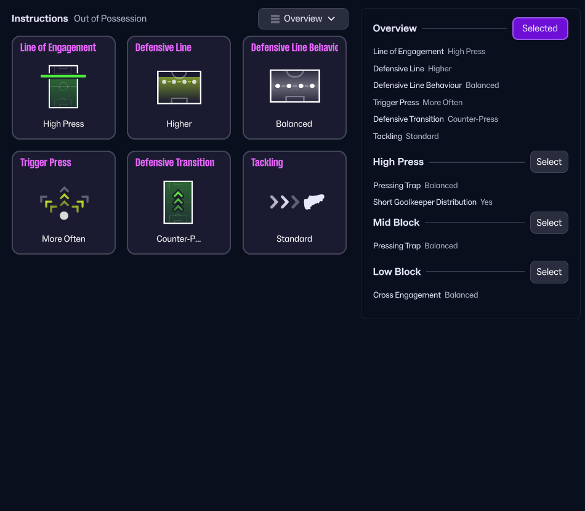Select the High Press section
Viewport: 585px width, 511px height.
coord(549,162)
